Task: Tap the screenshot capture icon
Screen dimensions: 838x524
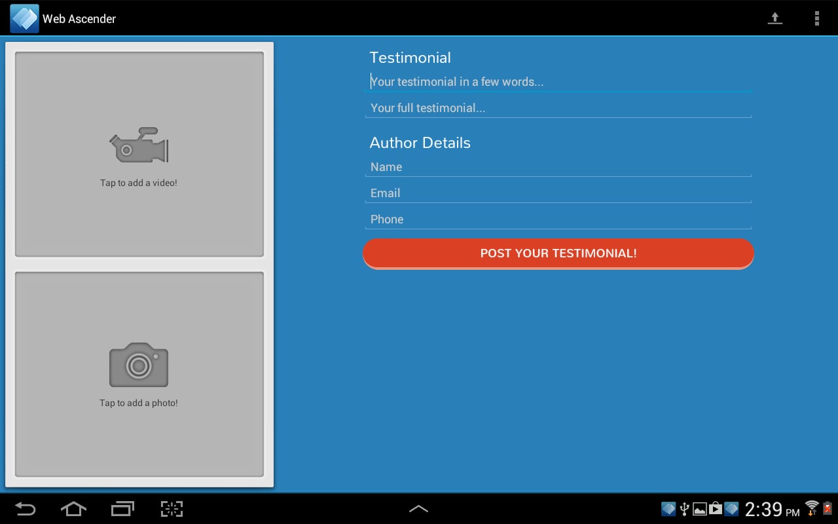Action: click(172, 508)
